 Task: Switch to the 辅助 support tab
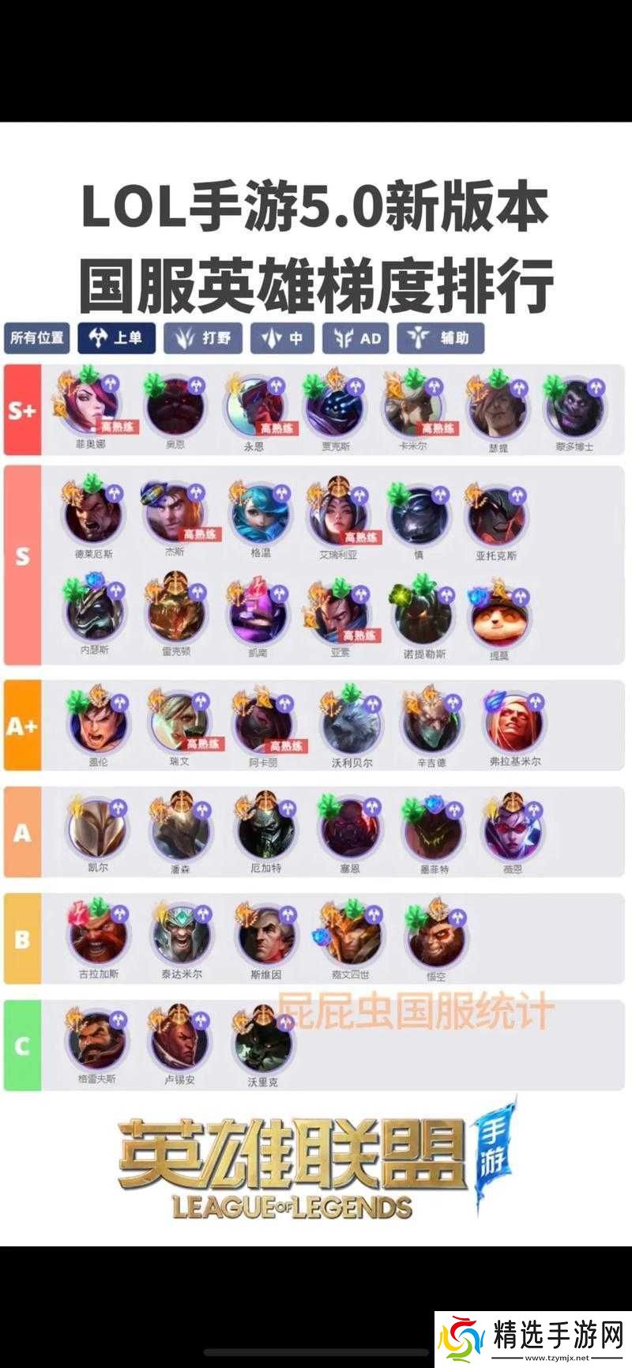(441, 338)
